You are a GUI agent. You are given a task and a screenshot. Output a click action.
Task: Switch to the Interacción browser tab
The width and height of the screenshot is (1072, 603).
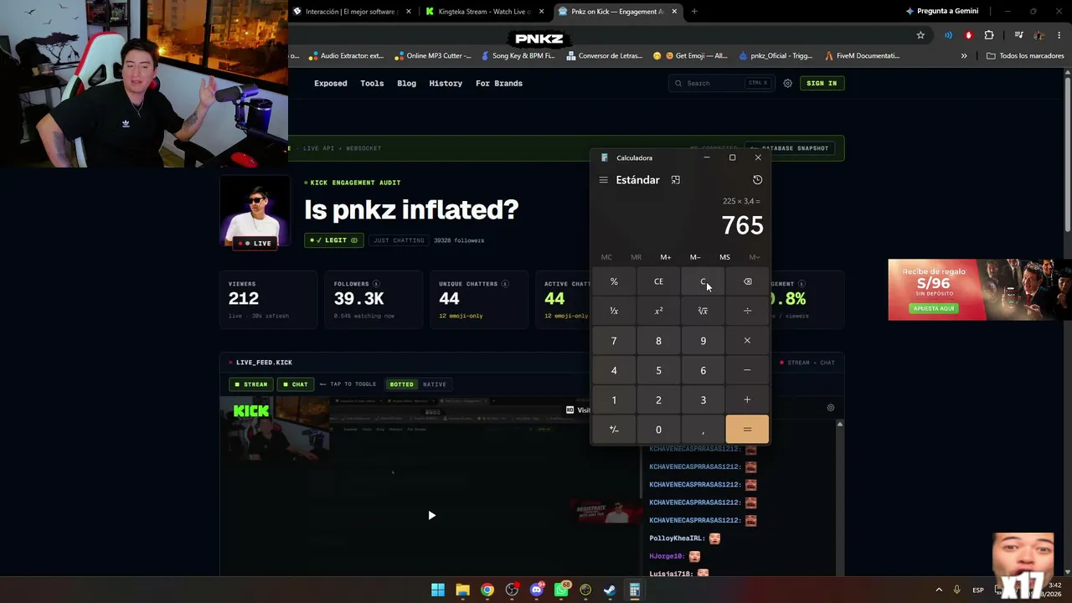click(x=353, y=12)
